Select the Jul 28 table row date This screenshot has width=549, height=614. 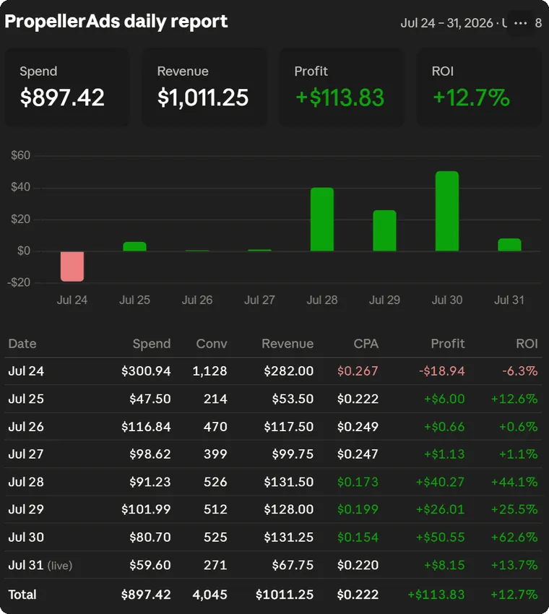26,482
